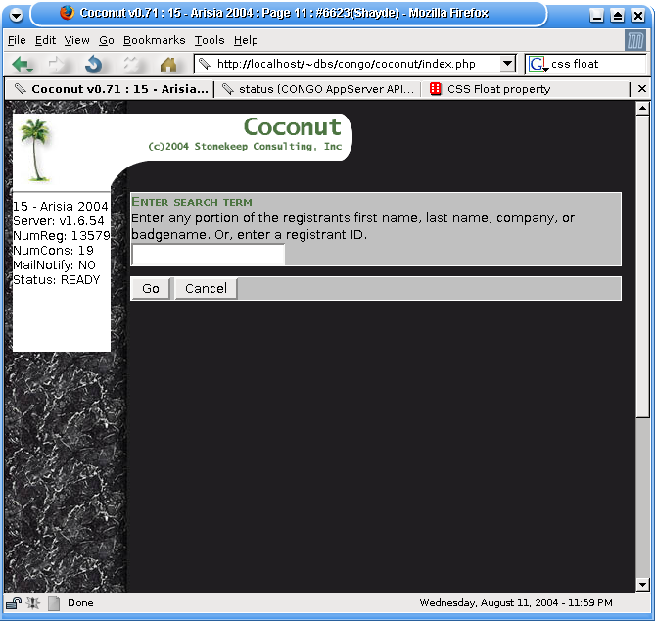The image size is (655, 621).
Task: Click the red icon on the CSS Float property tab
Action: point(435,88)
